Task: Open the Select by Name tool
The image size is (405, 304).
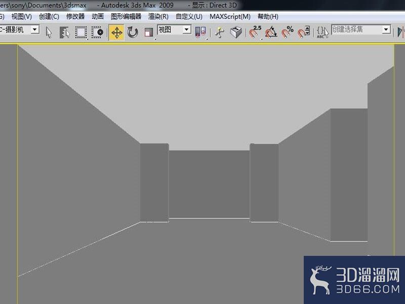Action: point(65,32)
